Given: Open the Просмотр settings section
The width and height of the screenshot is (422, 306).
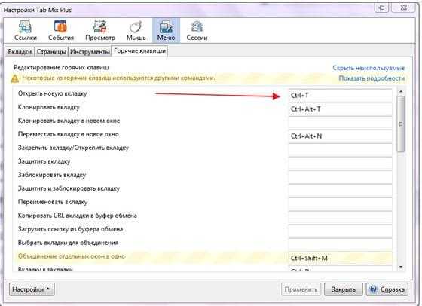Looking at the screenshot, I should click(99, 30).
